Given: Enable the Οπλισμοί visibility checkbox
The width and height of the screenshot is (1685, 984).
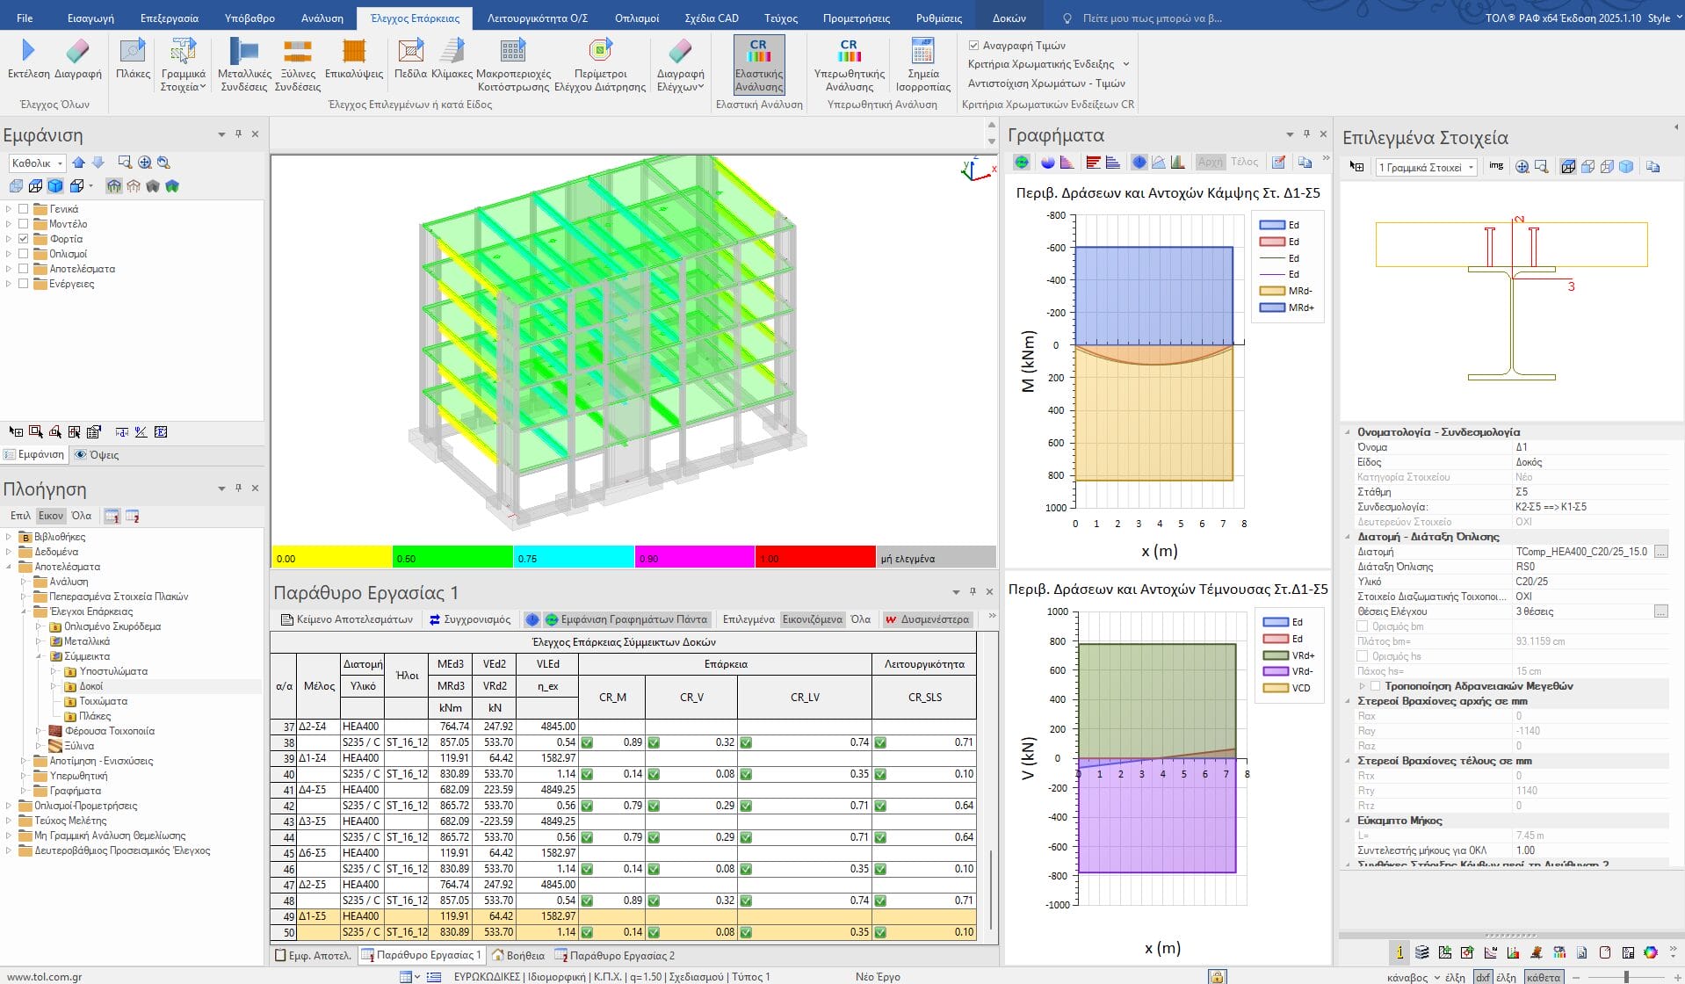Looking at the screenshot, I should pyautogui.click(x=24, y=254).
